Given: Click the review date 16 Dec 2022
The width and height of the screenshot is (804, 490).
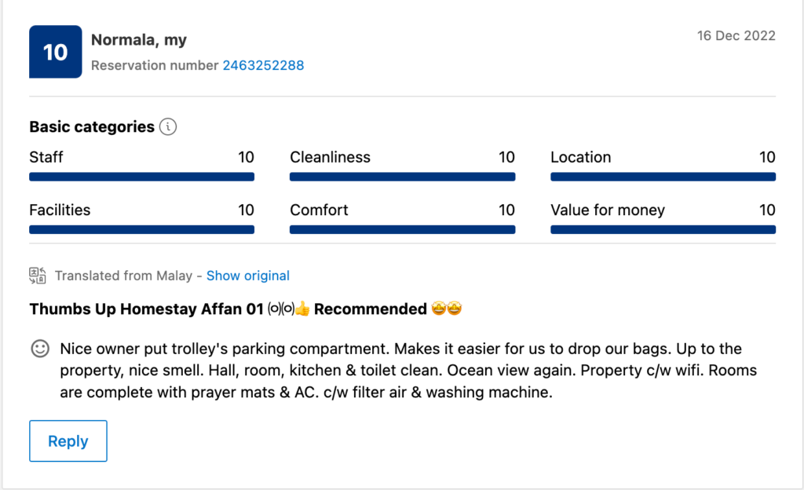Looking at the screenshot, I should point(736,36).
